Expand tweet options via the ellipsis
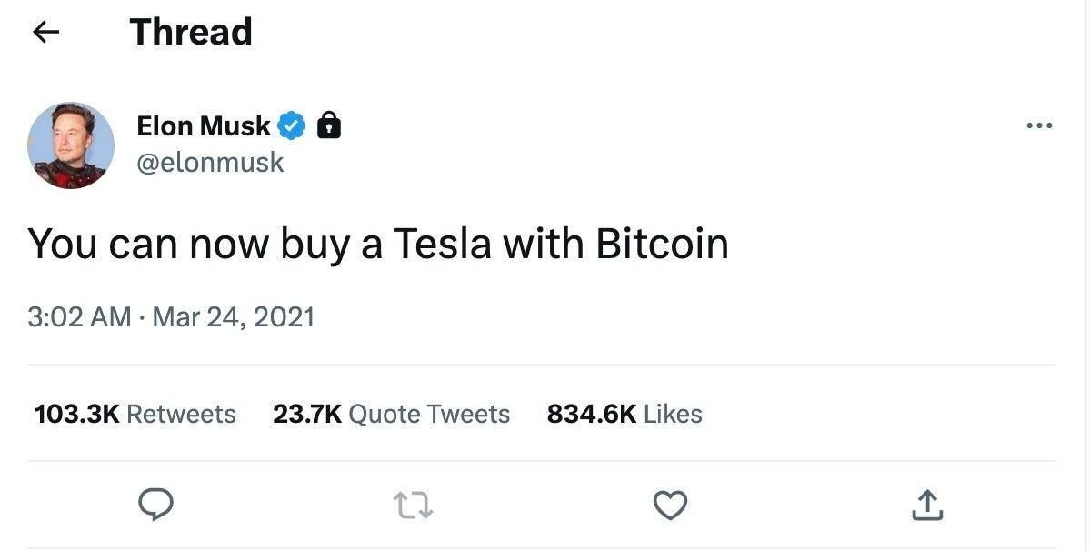The width and height of the screenshot is (1089, 551). [1039, 125]
